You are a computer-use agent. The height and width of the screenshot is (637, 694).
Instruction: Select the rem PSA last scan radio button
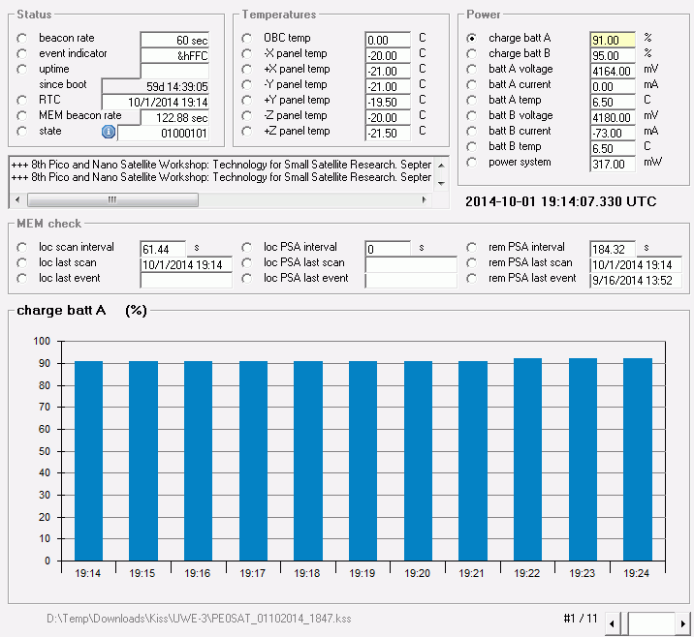(472, 263)
